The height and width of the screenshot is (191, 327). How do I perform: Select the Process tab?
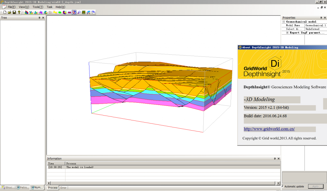[x=53, y=188]
